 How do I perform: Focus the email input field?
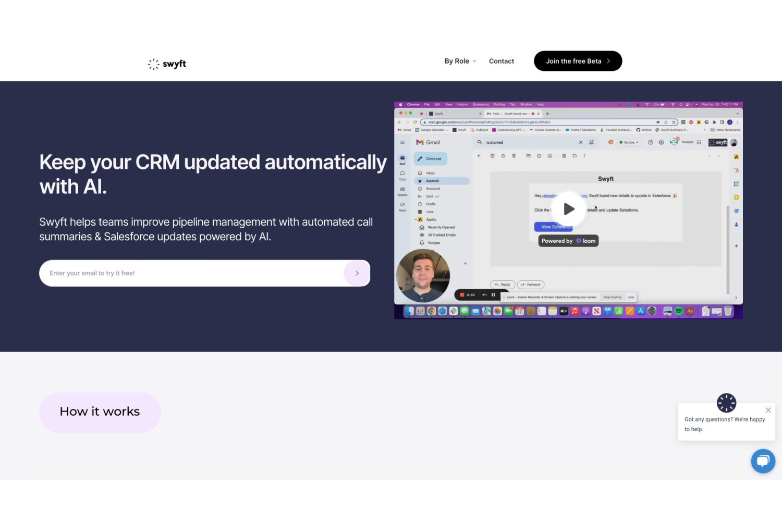coord(191,273)
